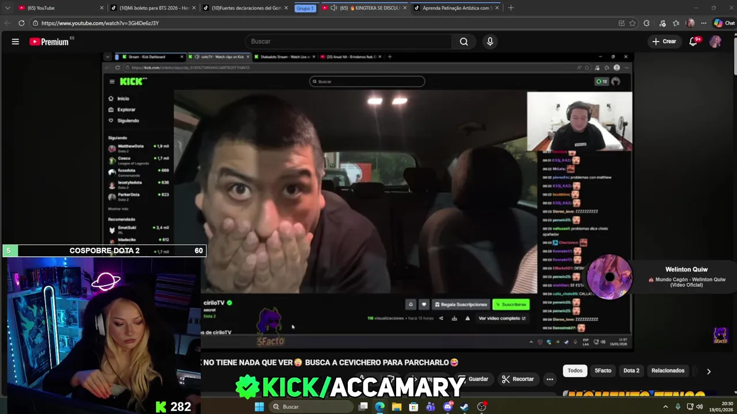The image size is (737, 414).
Task: Start voice search with microphone icon
Action: tap(490, 41)
